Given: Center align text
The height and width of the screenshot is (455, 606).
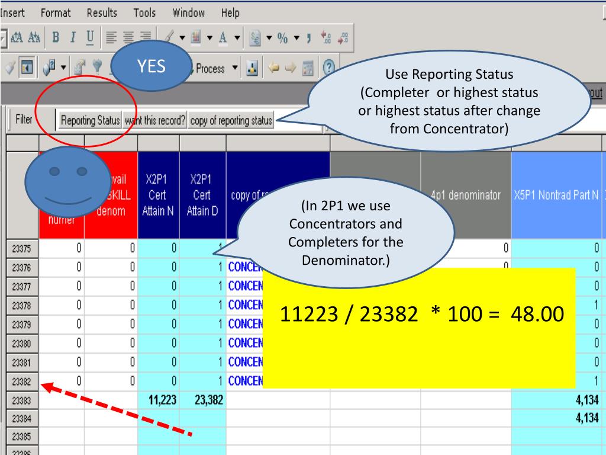Looking at the screenshot, I should click(x=128, y=37).
